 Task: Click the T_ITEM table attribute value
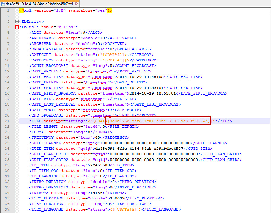68,27
